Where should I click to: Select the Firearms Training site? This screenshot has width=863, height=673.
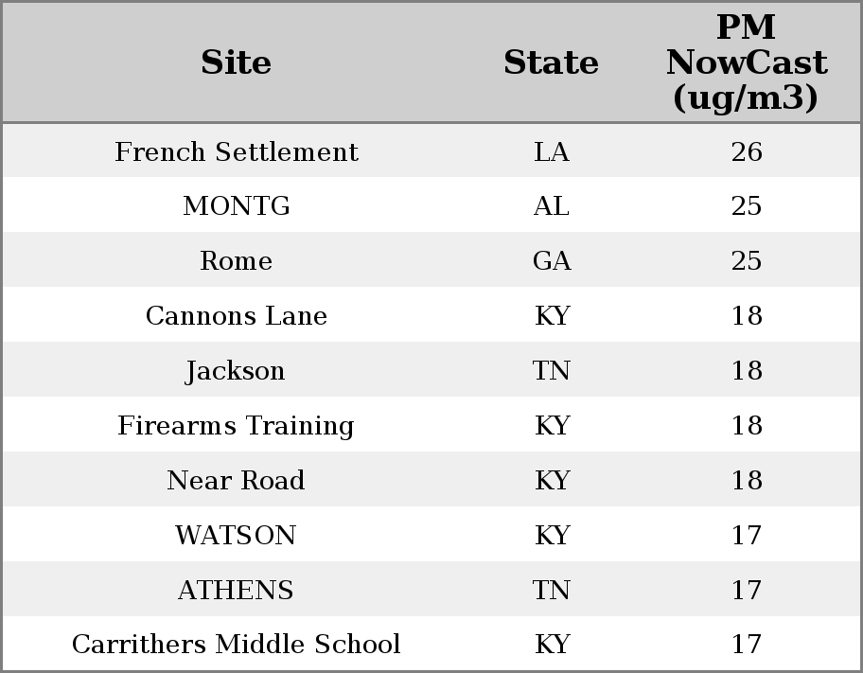(x=236, y=426)
